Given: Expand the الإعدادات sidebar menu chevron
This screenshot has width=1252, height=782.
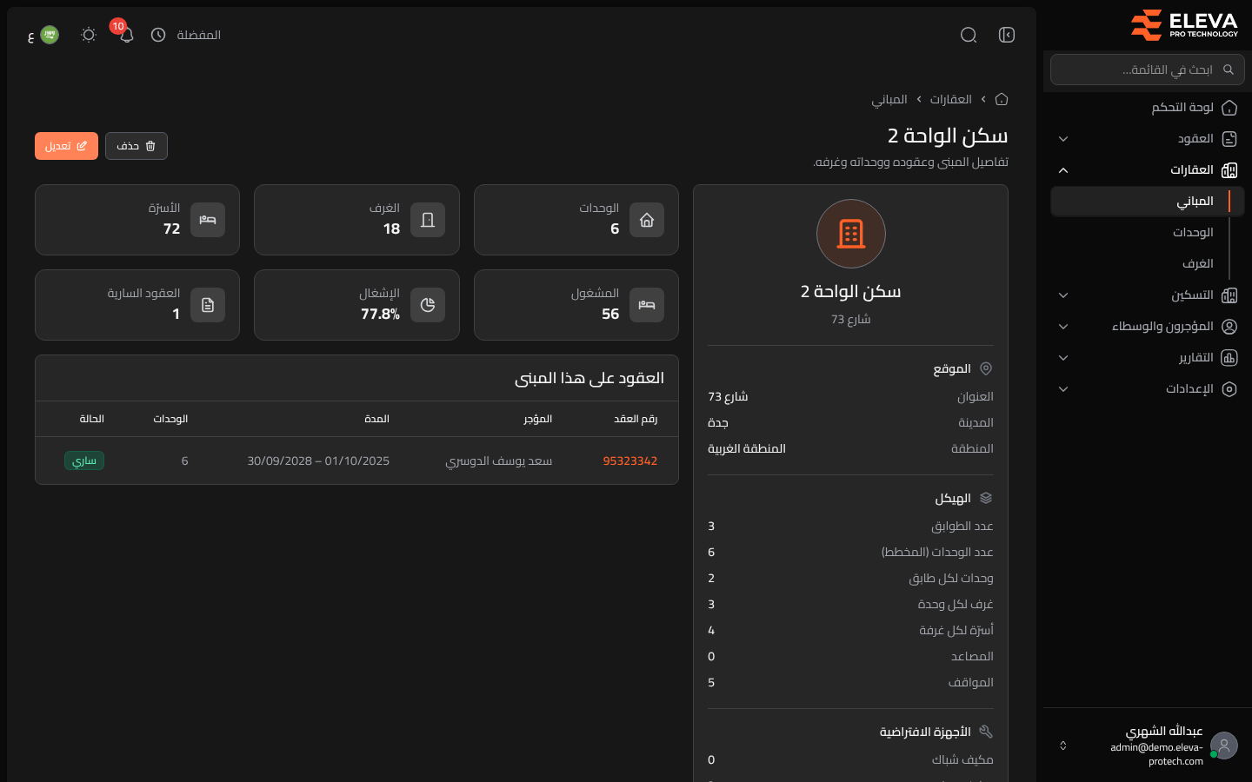Looking at the screenshot, I should coord(1063,389).
